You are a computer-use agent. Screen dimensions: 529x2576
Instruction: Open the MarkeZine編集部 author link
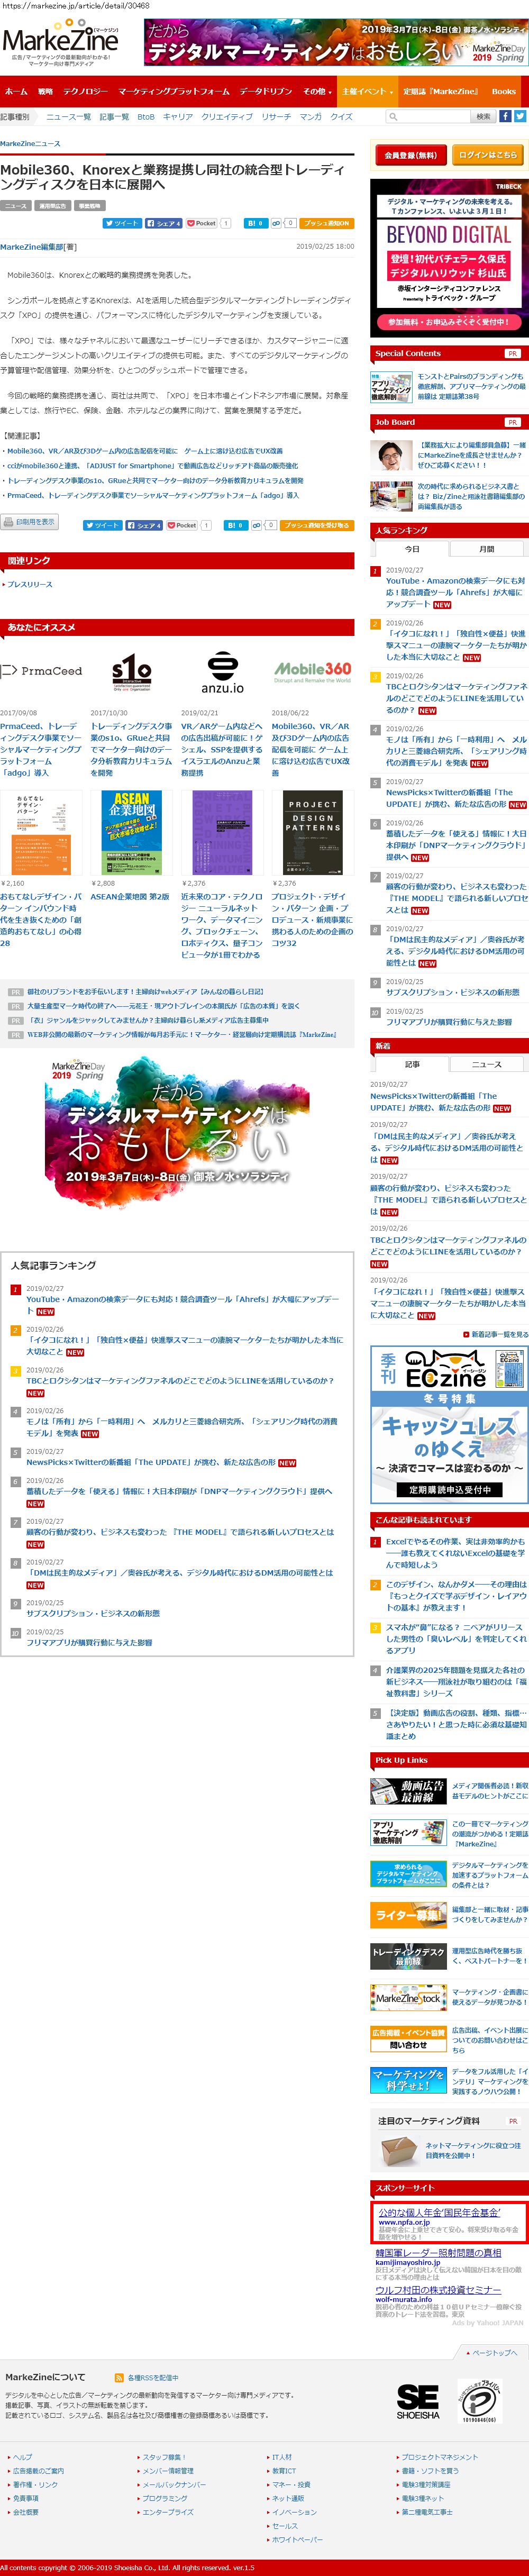pyautogui.click(x=32, y=246)
